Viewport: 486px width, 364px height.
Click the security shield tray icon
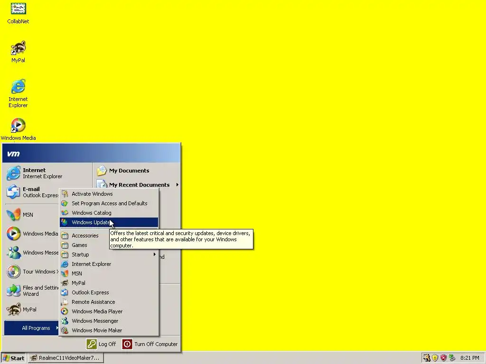(x=435, y=358)
